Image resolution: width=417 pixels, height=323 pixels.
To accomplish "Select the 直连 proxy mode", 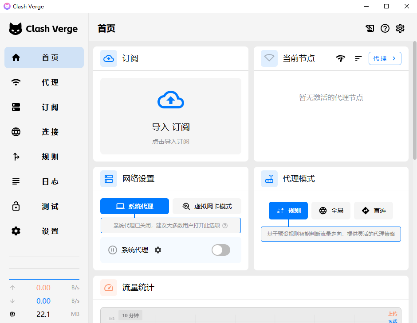I will click(374, 211).
